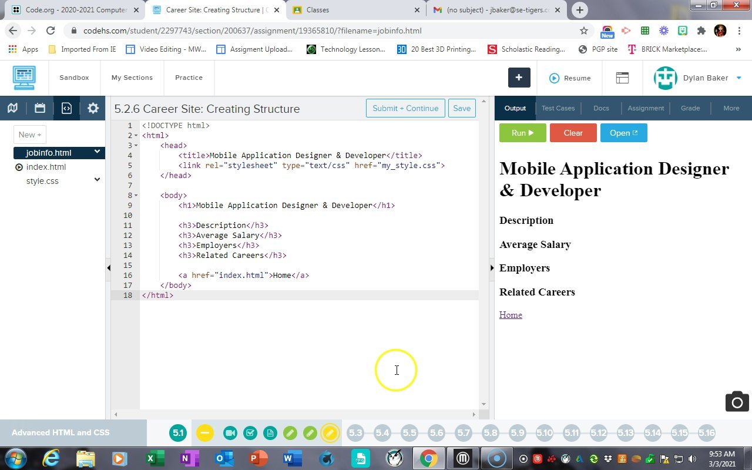This screenshot has width=752, height=470.
Task: Run index.html using its play icon
Action: (x=18, y=167)
